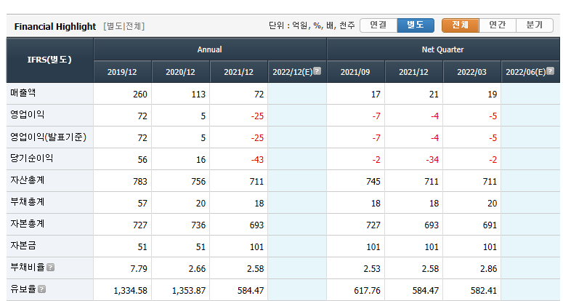Click the 19 revenue value for 2022/03
The width and height of the screenshot is (563, 301).
tap(493, 95)
